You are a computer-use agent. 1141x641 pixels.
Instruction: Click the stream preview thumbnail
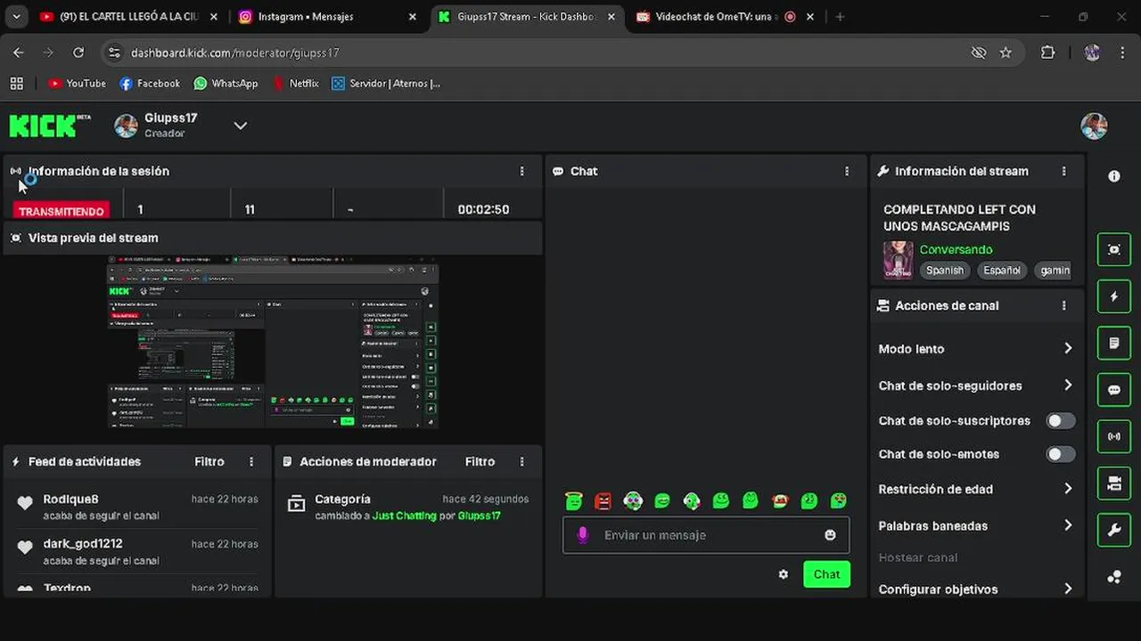[274, 343]
